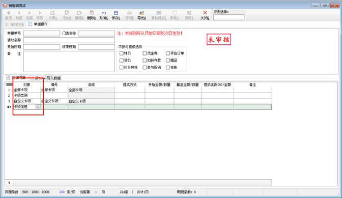Open the 报表选择 combo box
Viewport: 342px width, 198px height.
coord(229,17)
